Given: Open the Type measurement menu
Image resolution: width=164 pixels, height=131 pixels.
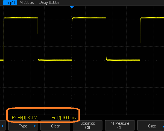Looking at the screenshot, I should (x=23, y=126).
